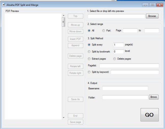Select the Part range radio button
The width and height of the screenshot is (165, 129).
pos(104,31)
